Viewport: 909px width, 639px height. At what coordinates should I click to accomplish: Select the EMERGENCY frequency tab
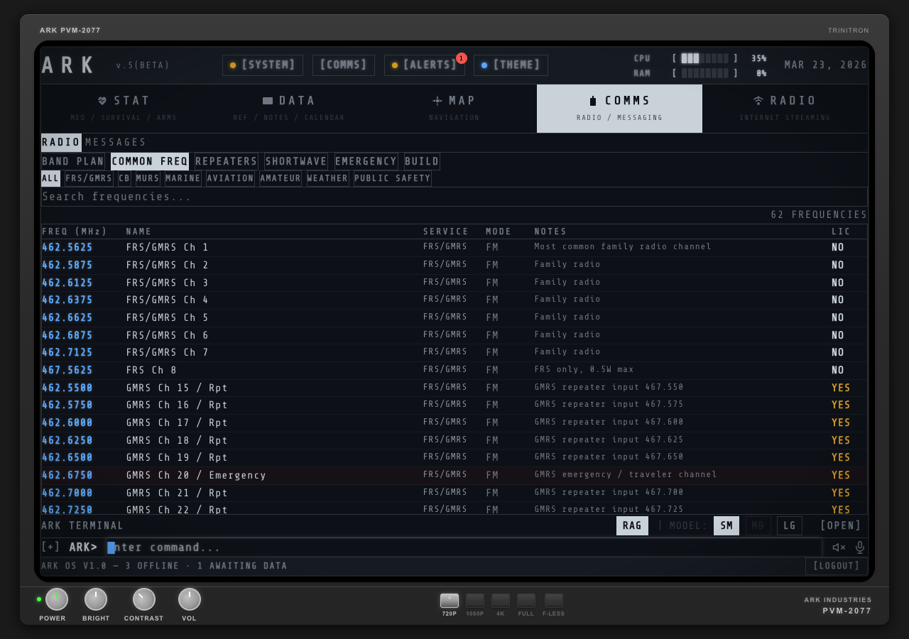tap(366, 161)
